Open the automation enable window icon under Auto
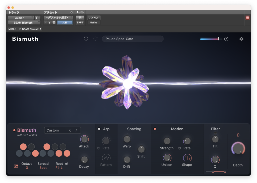This screenshot has height=183, width=257. pyautogui.click(x=80, y=18)
